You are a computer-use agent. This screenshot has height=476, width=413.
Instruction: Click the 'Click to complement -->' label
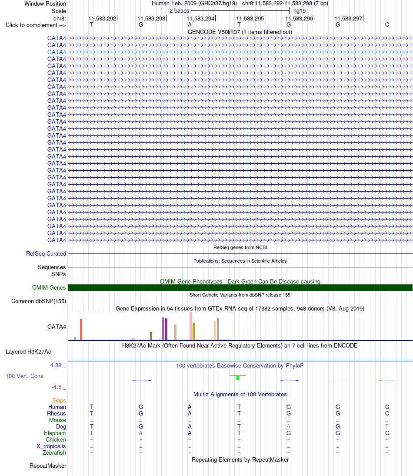point(36,25)
